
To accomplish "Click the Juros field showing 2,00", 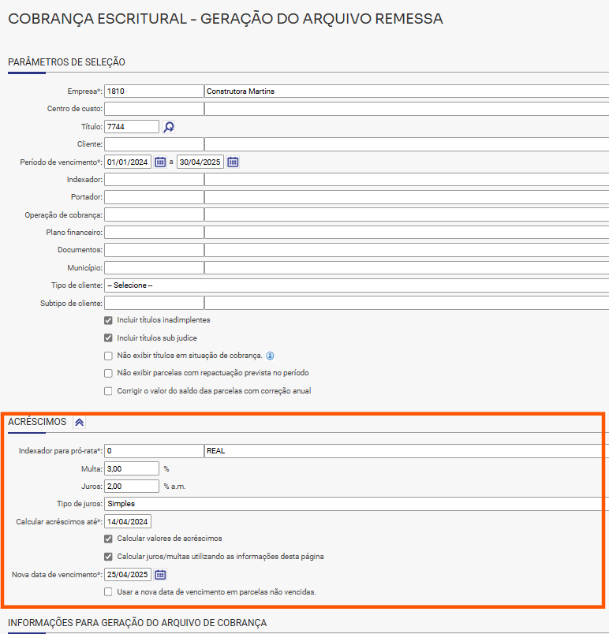I will pyautogui.click(x=132, y=487).
